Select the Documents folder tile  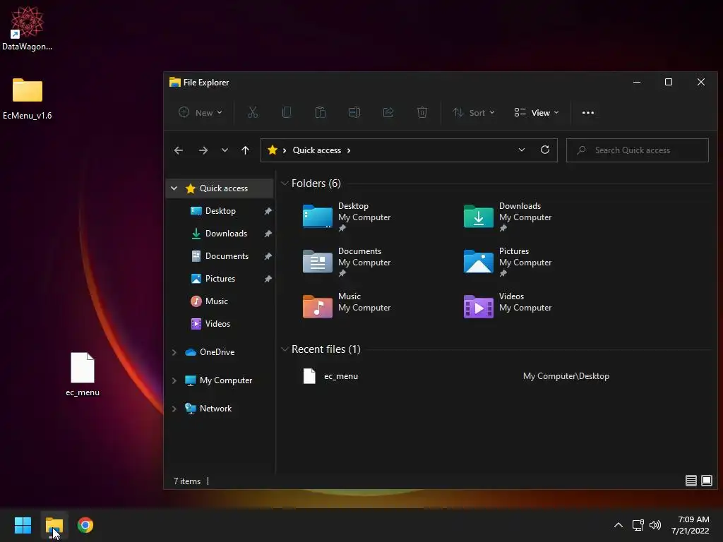click(347, 262)
